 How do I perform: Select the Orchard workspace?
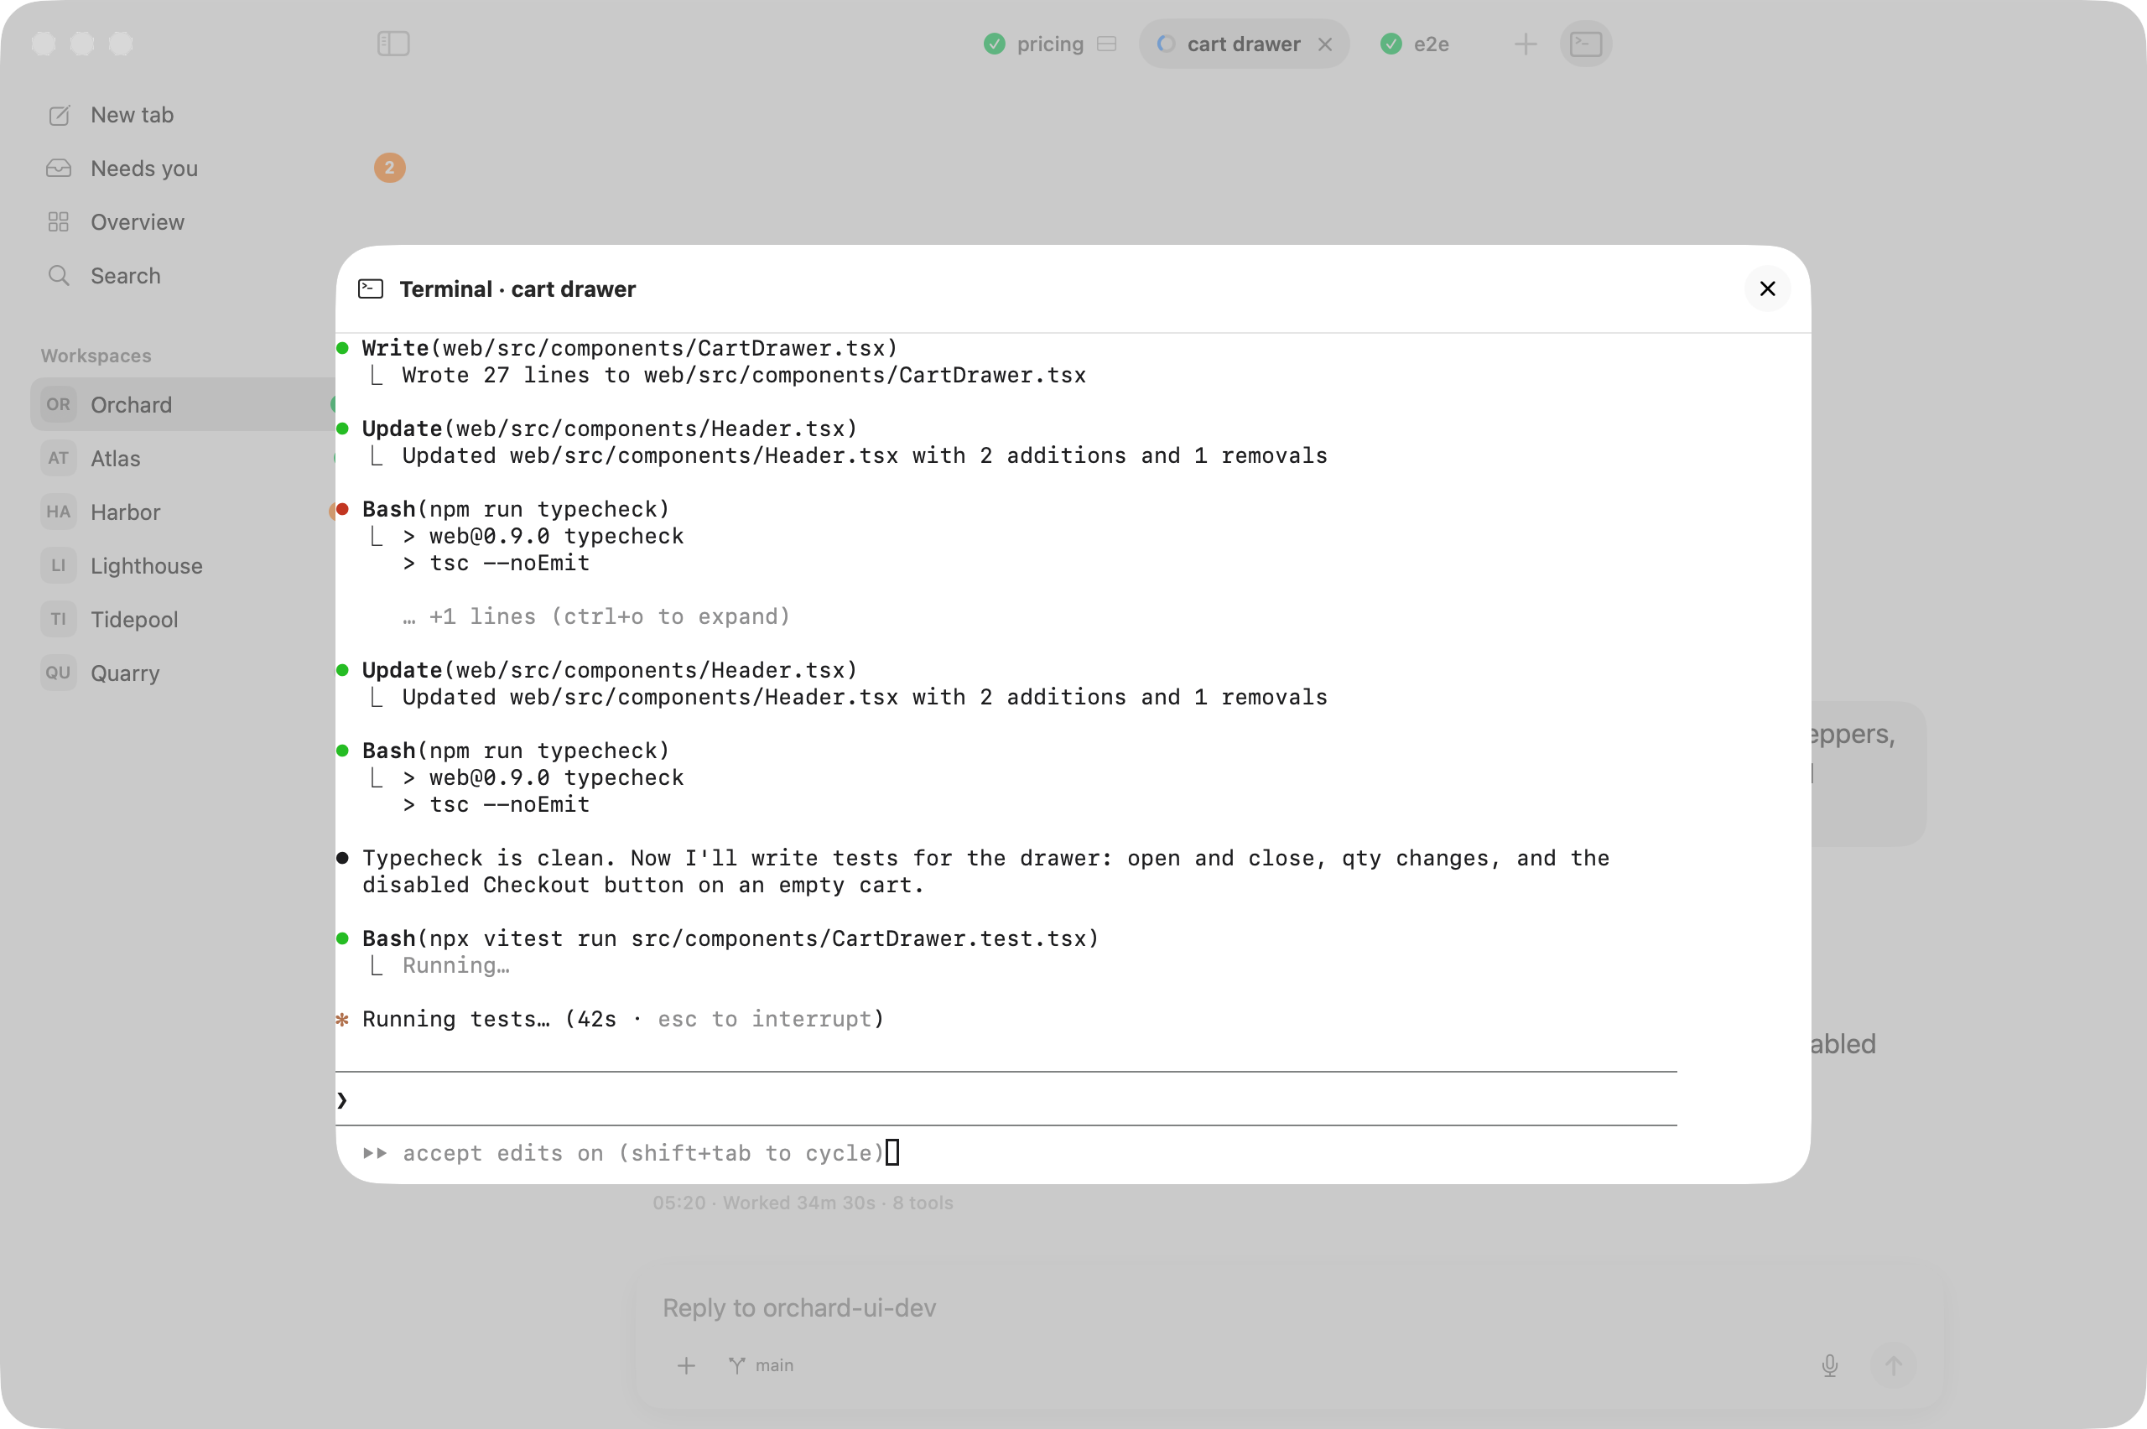tap(182, 405)
